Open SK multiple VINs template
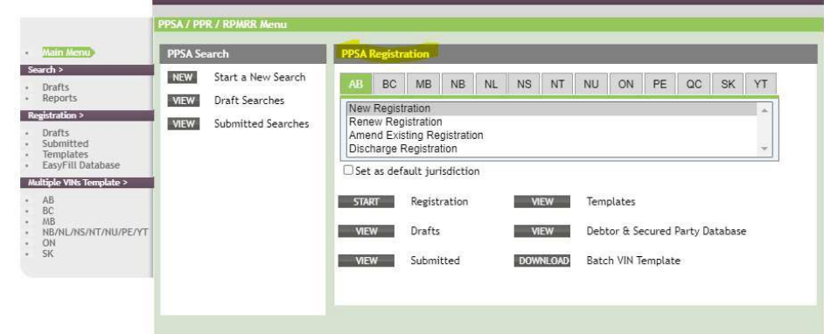Viewport: 824px width, 334px height. point(48,254)
